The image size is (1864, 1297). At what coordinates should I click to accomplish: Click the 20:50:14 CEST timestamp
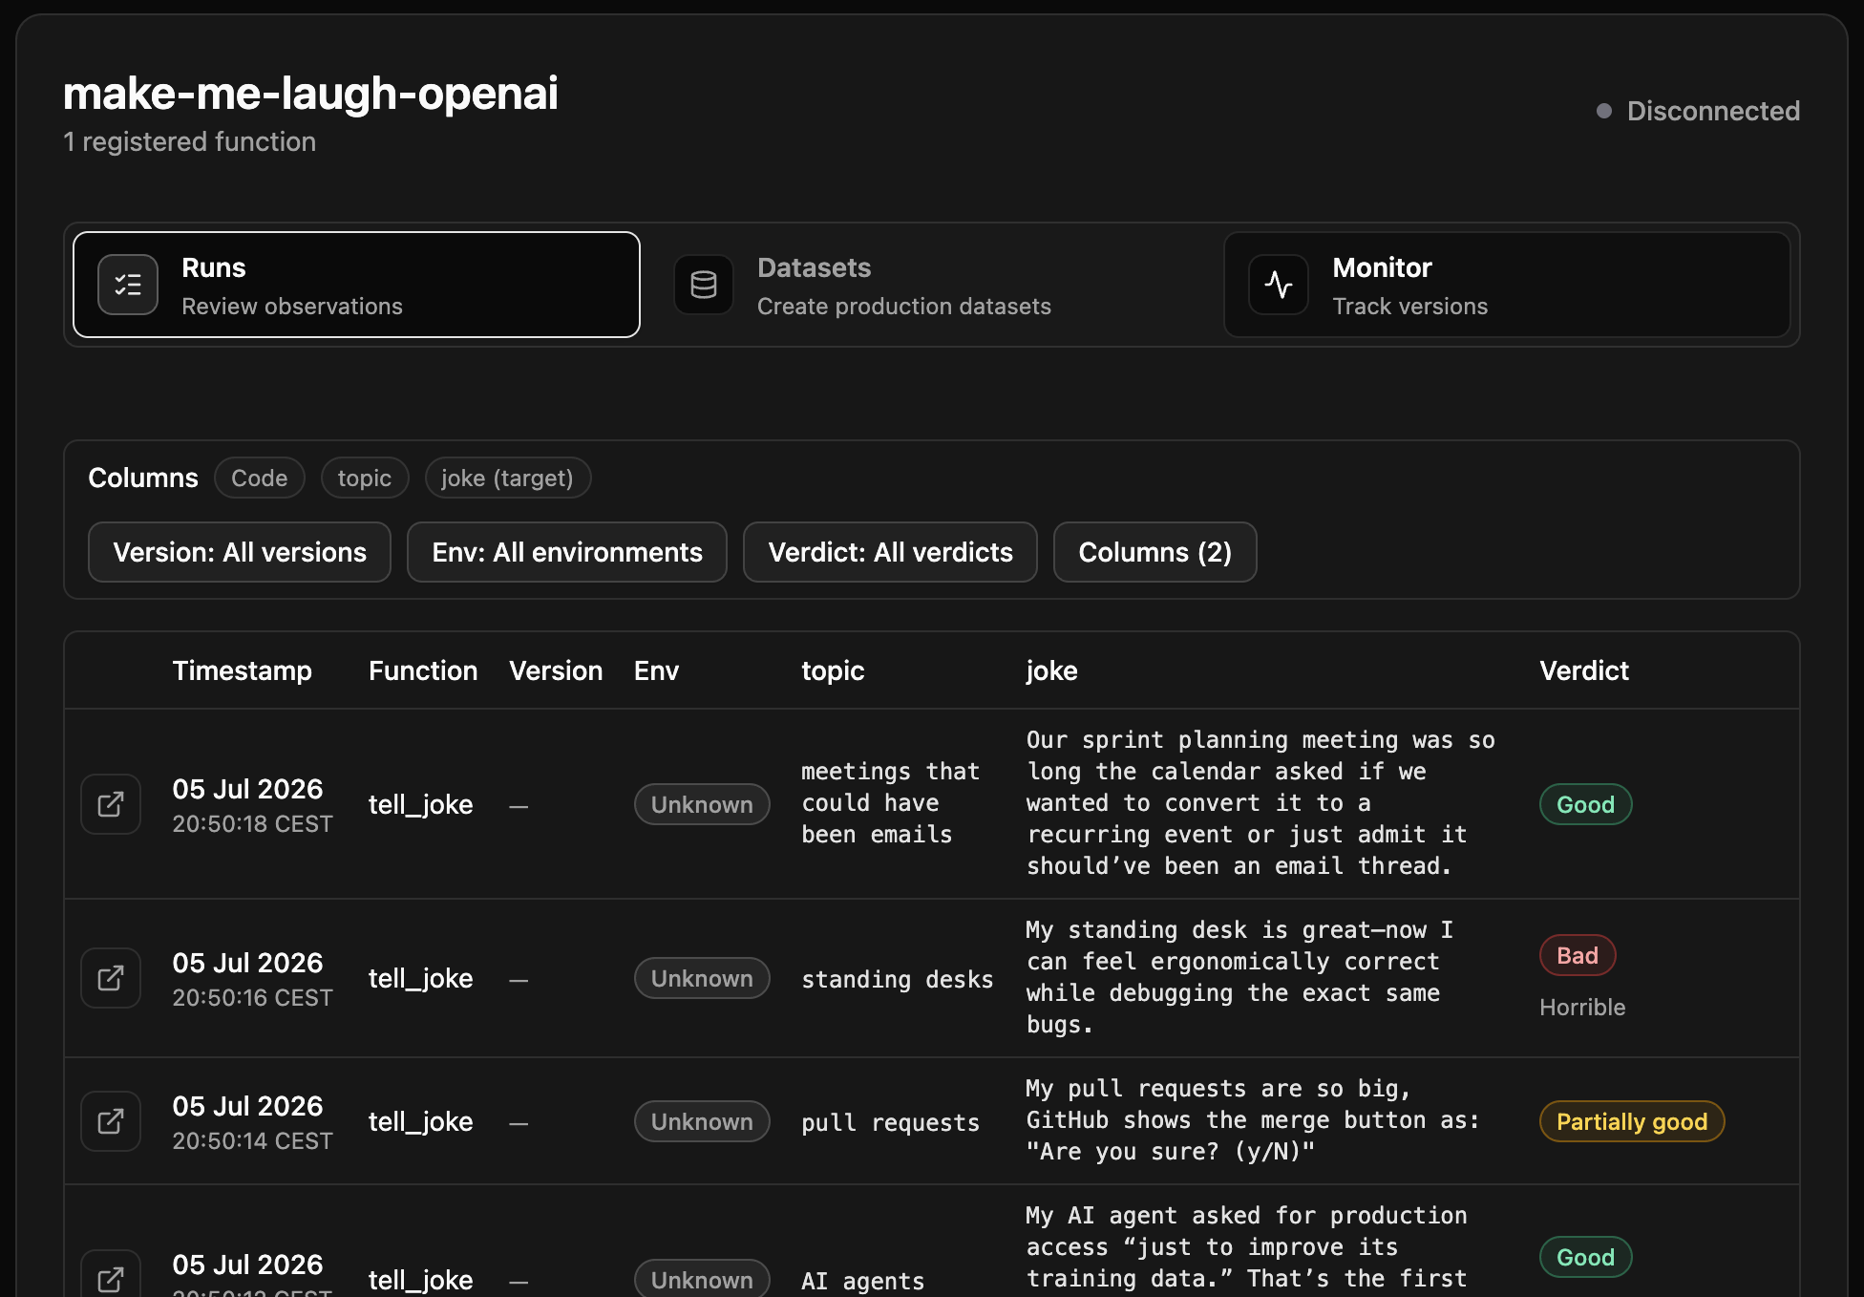252,1140
